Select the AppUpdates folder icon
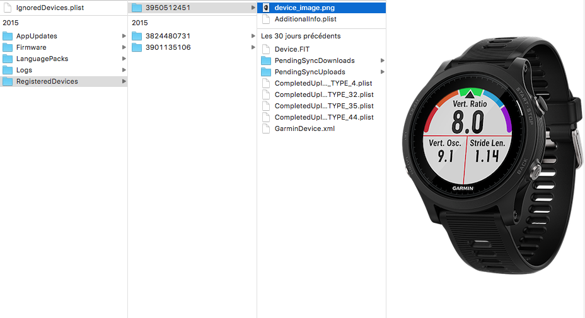The width and height of the screenshot is (585, 318). [8, 36]
